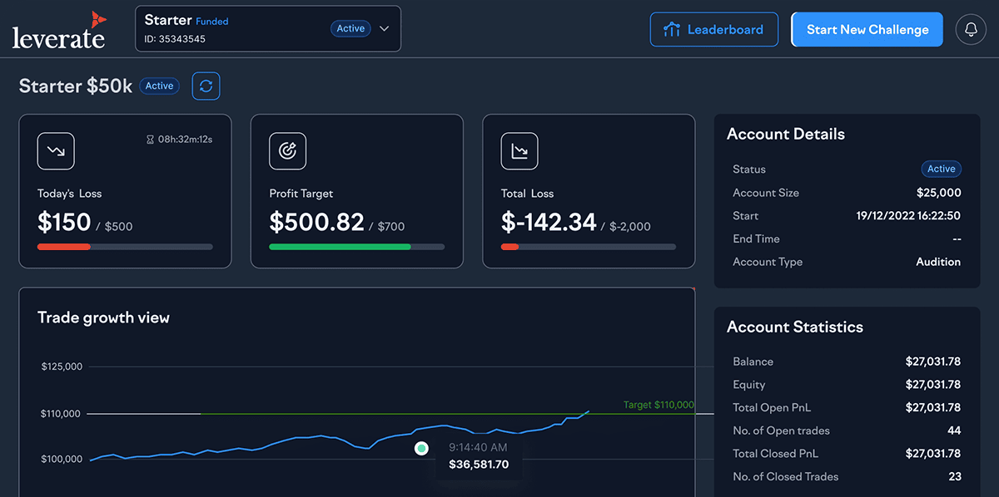Click the Active badge in account selector
Image resolution: width=999 pixels, height=497 pixels.
click(350, 28)
